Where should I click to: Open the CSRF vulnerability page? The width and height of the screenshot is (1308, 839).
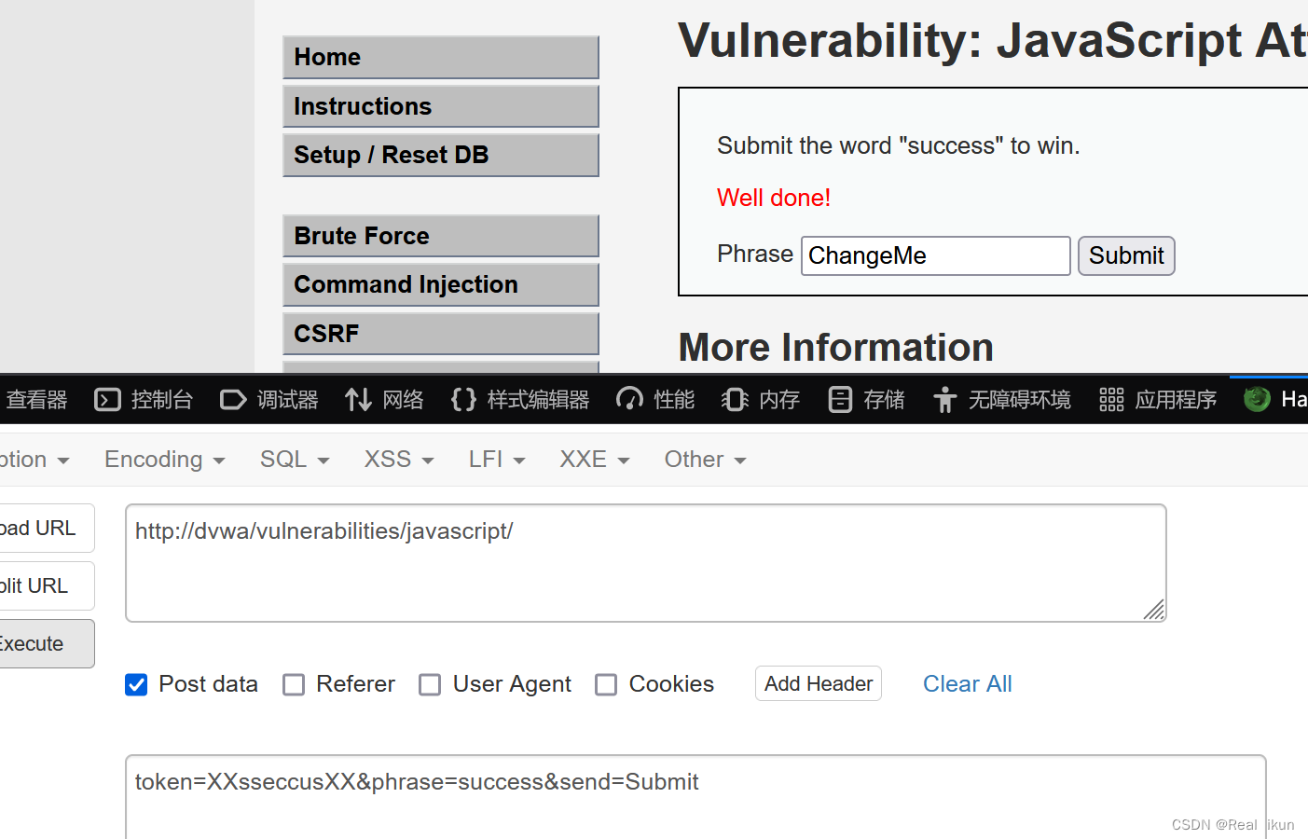(x=441, y=334)
